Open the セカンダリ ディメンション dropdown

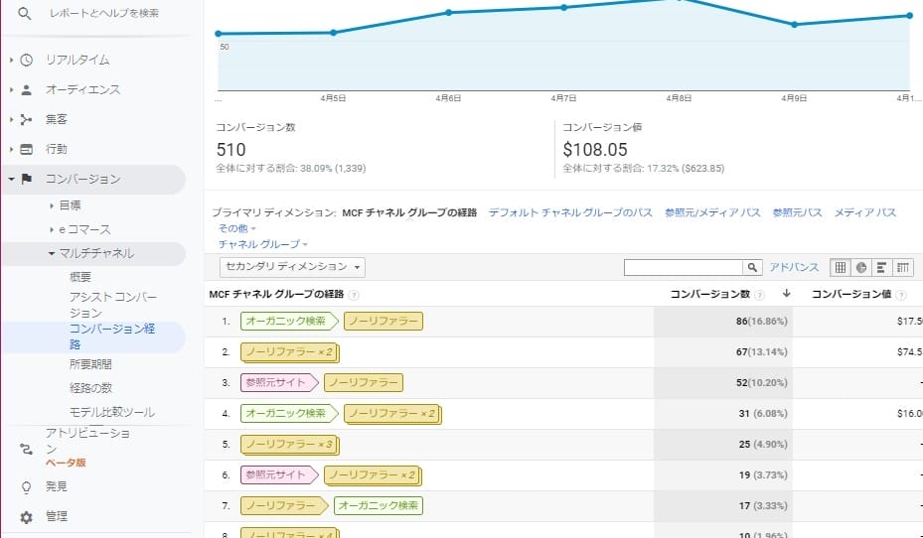click(x=292, y=267)
